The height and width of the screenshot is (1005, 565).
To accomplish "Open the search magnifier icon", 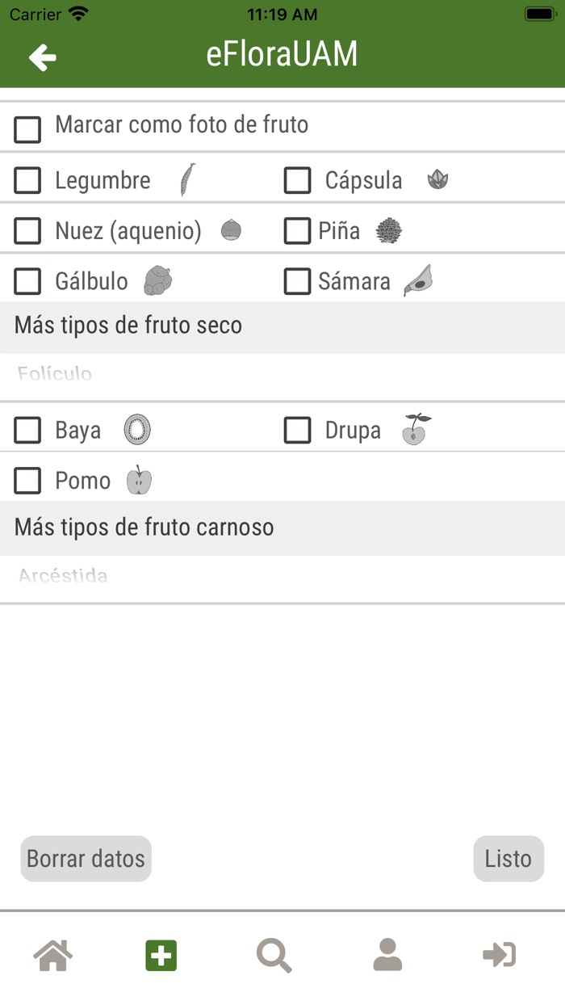I will click(274, 954).
